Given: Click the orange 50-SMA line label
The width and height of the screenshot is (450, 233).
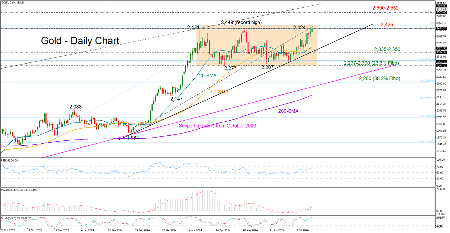Looking at the screenshot, I should click(x=219, y=92).
